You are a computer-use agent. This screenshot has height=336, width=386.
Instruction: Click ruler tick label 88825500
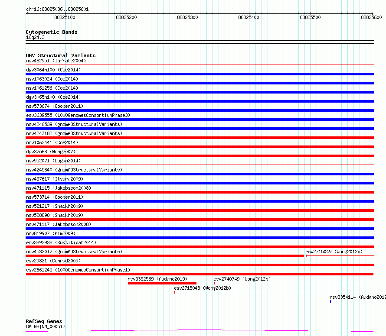(x=310, y=17)
